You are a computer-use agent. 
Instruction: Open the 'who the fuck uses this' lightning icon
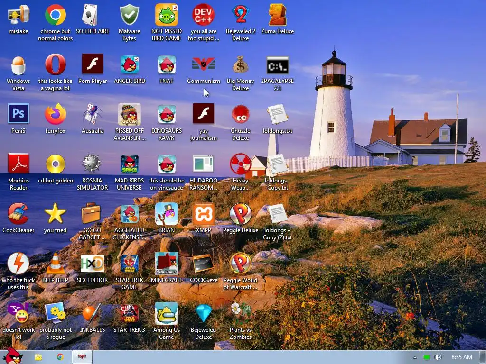click(x=19, y=264)
